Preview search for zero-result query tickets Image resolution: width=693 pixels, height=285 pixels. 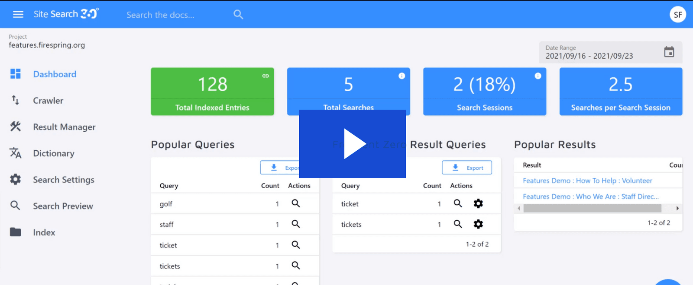(458, 224)
